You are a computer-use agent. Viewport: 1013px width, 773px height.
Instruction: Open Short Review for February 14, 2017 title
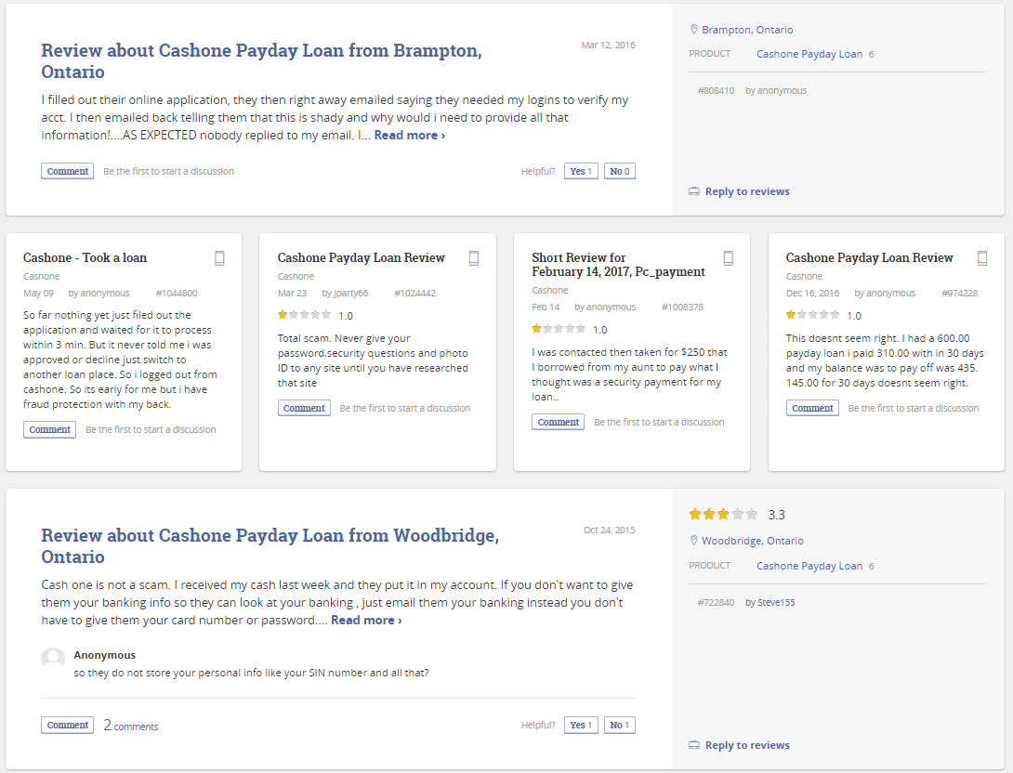click(x=618, y=265)
